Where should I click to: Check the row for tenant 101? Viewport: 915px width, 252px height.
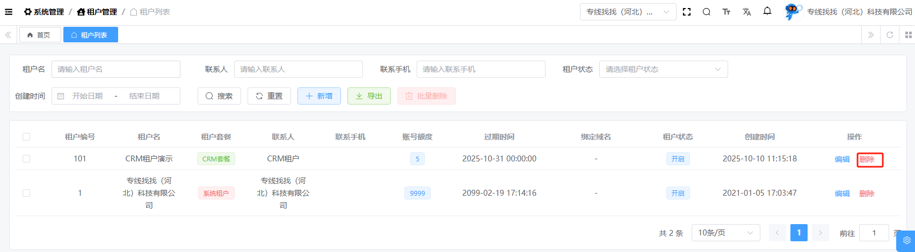tap(26, 159)
